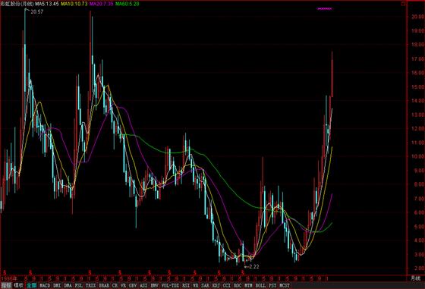Select the MACD indicator tab

pos(45,285)
